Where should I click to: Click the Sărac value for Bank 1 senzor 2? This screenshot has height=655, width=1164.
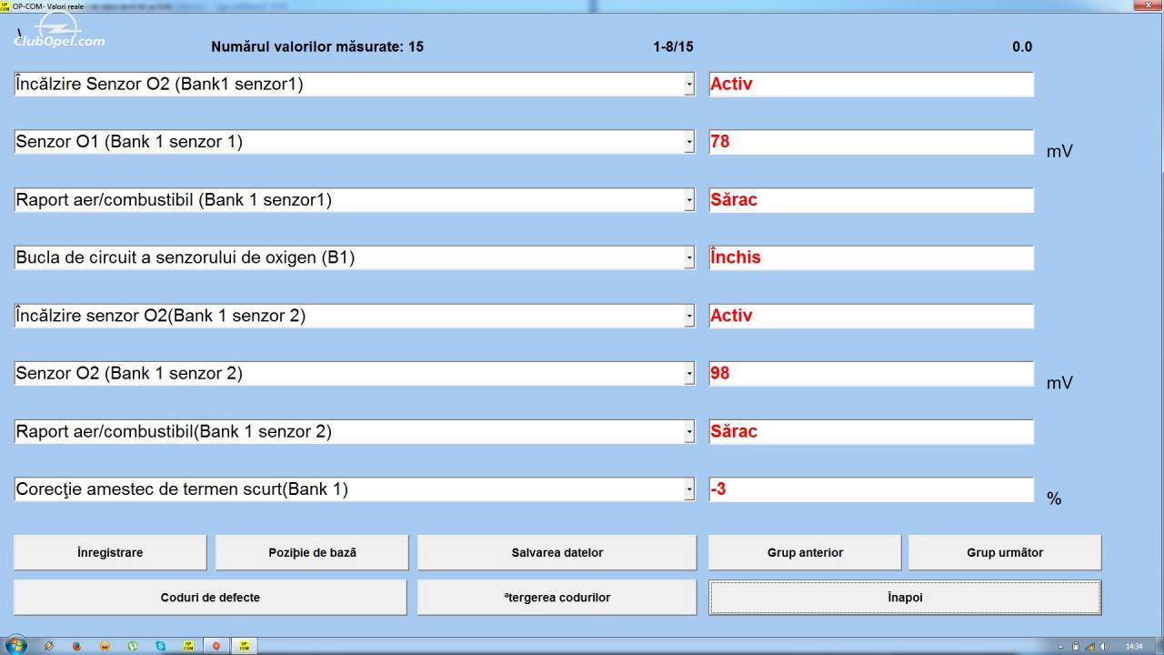pyautogui.click(x=871, y=431)
